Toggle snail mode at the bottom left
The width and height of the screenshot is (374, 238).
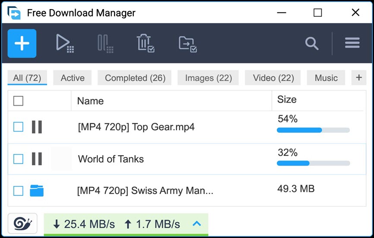pos(22,223)
